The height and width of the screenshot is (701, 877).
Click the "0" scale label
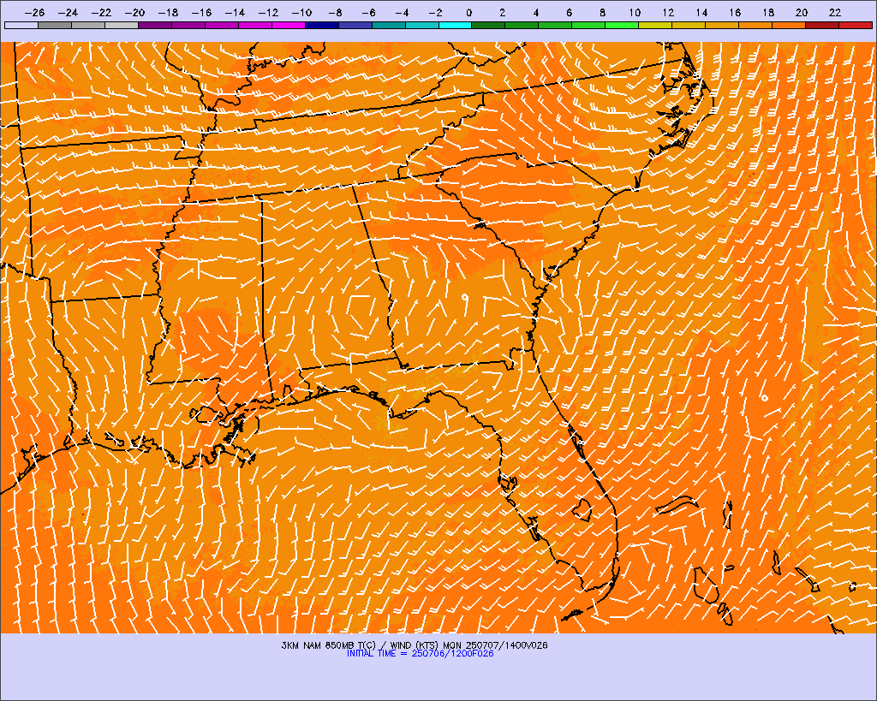[468, 12]
